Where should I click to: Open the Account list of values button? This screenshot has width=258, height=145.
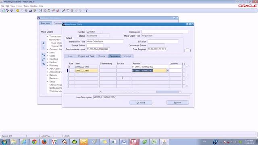(x=168, y=70)
